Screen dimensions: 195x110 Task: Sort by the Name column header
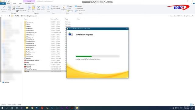(26, 19)
